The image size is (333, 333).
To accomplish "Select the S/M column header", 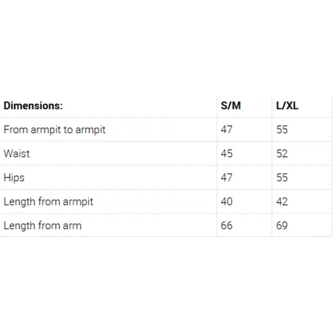I will click(x=231, y=106).
